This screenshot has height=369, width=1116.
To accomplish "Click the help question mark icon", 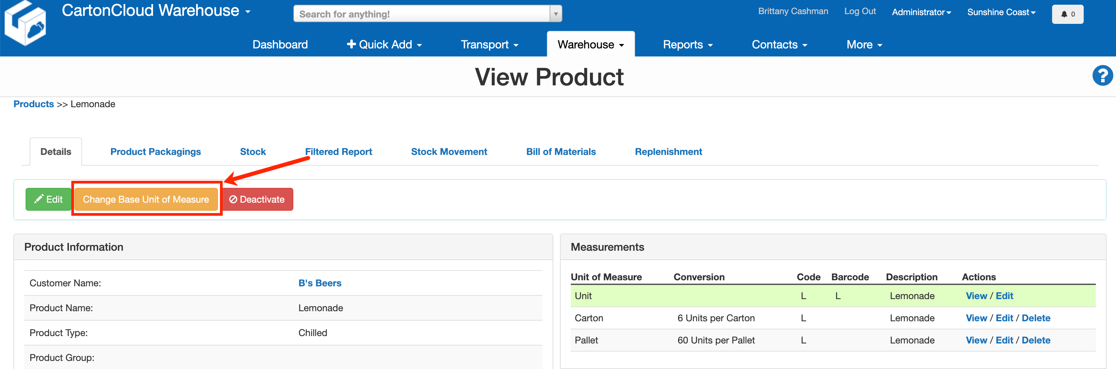I will (x=1103, y=76).
